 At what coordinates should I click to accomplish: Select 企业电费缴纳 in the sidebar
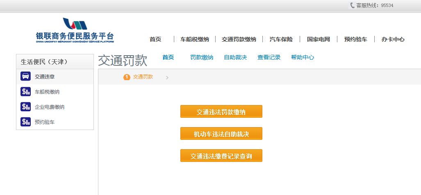click(55, 107)
